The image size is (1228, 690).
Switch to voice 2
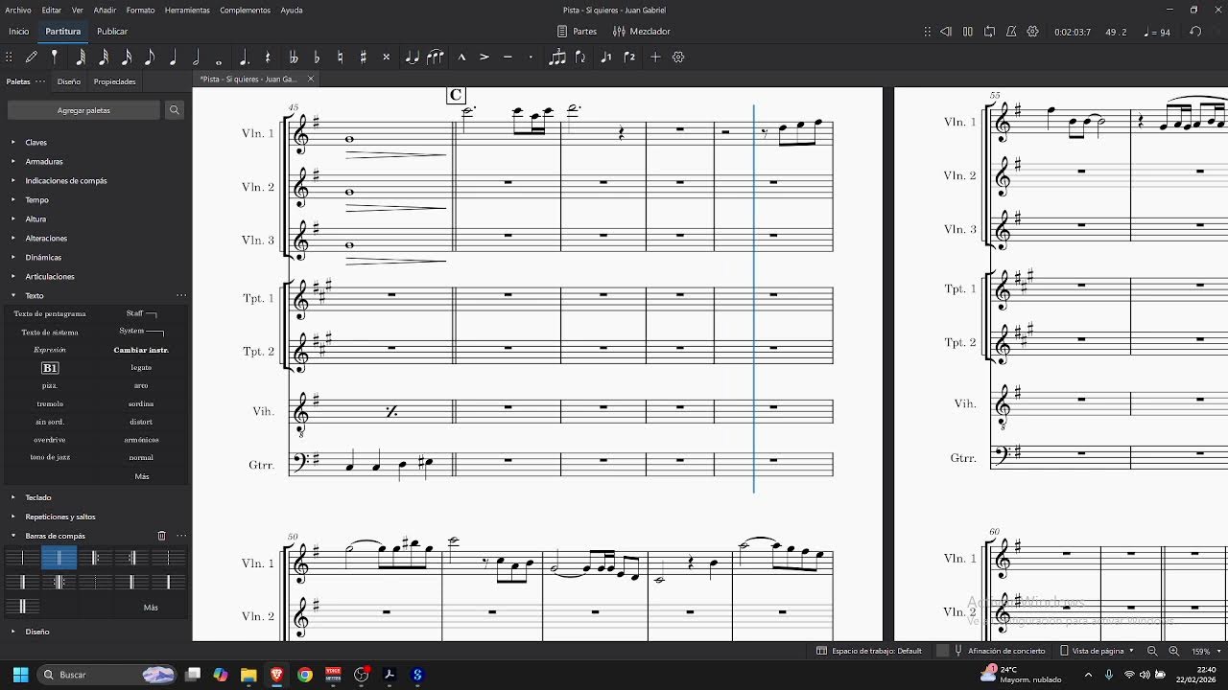tap(629, 57)
